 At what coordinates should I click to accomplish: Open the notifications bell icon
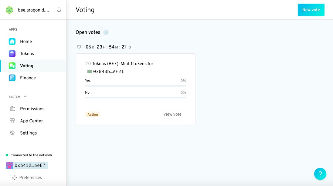[59, 10]
